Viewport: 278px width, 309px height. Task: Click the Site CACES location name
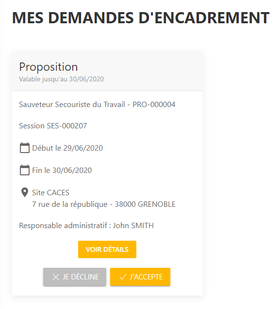tap(51, 193)
